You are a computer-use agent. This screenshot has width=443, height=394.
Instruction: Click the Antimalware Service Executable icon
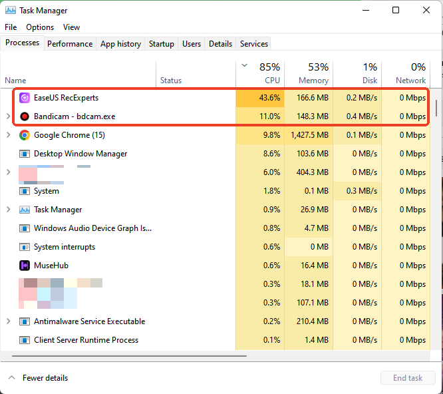point(25,321)
